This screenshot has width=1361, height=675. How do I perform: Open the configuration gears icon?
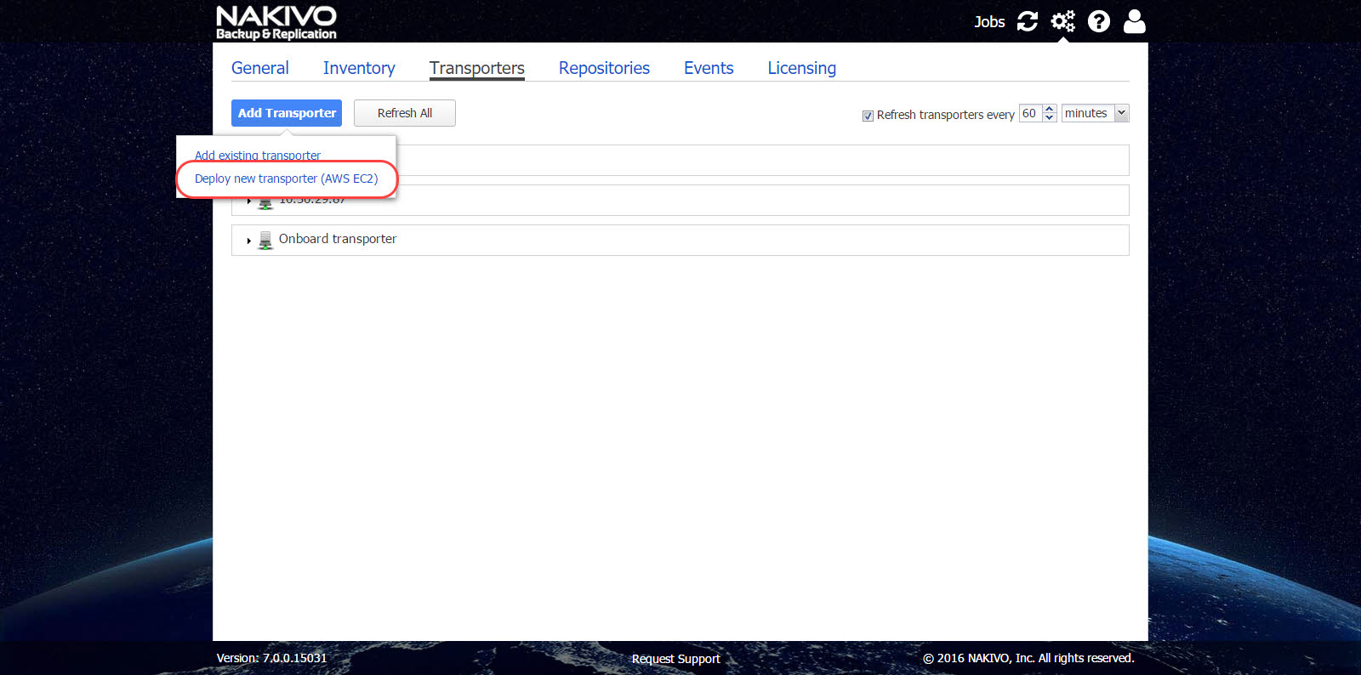click(1062, 21)
